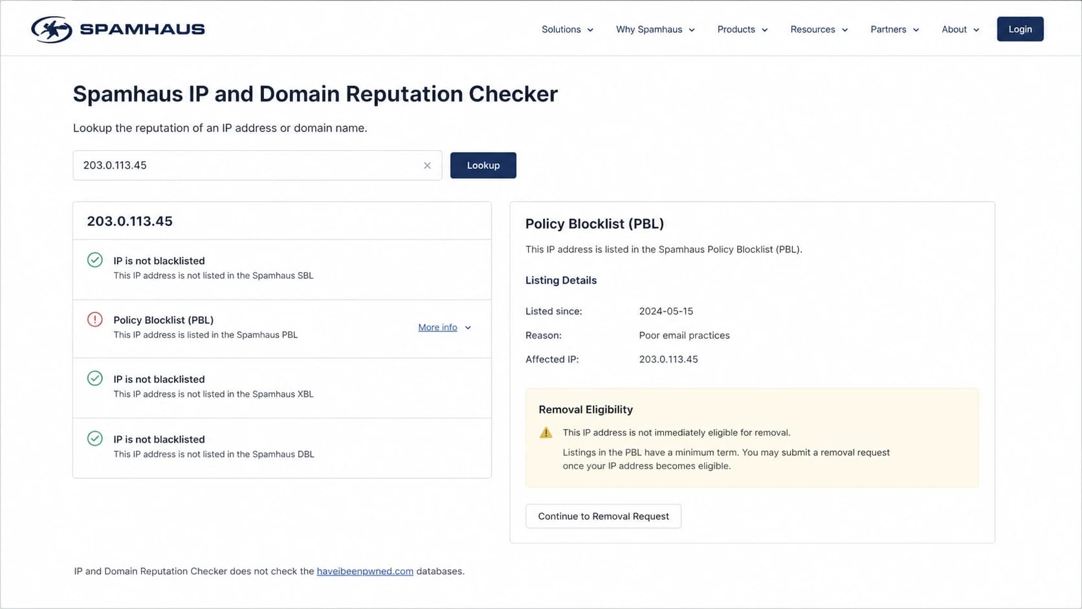The image size is (1082, 609).
Task: Click the Policy Blocklist (PBL) row title
Action: coord(164,320)
